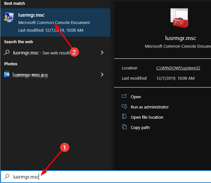The image size is (211, 183).
Task: Expand the web results chevron arrow
Action: click(102, 52)
